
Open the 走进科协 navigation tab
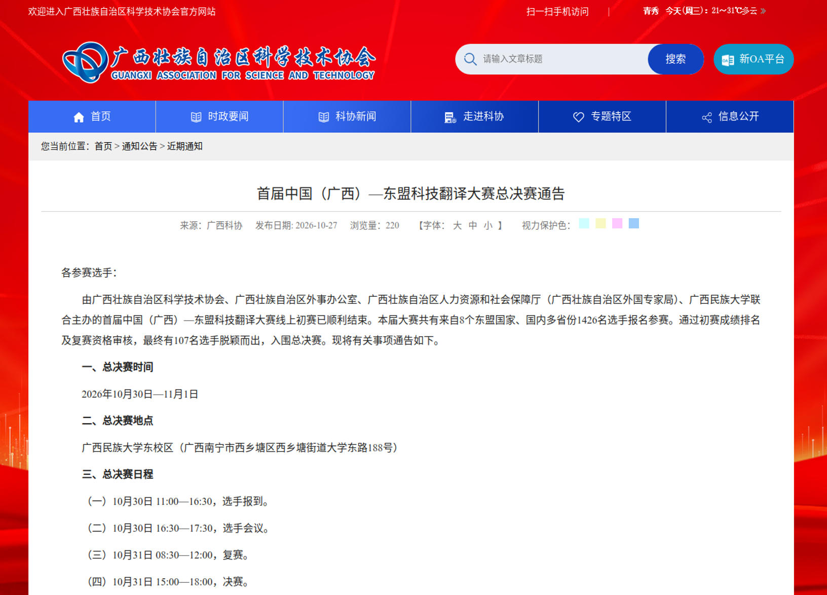(x=475, y=117)
